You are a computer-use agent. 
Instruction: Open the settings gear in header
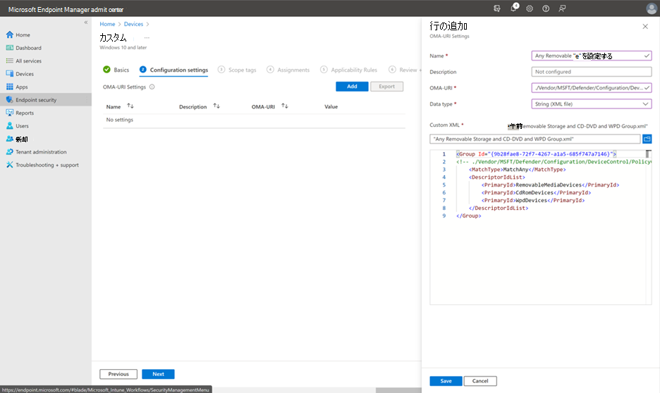coord(530,8)
